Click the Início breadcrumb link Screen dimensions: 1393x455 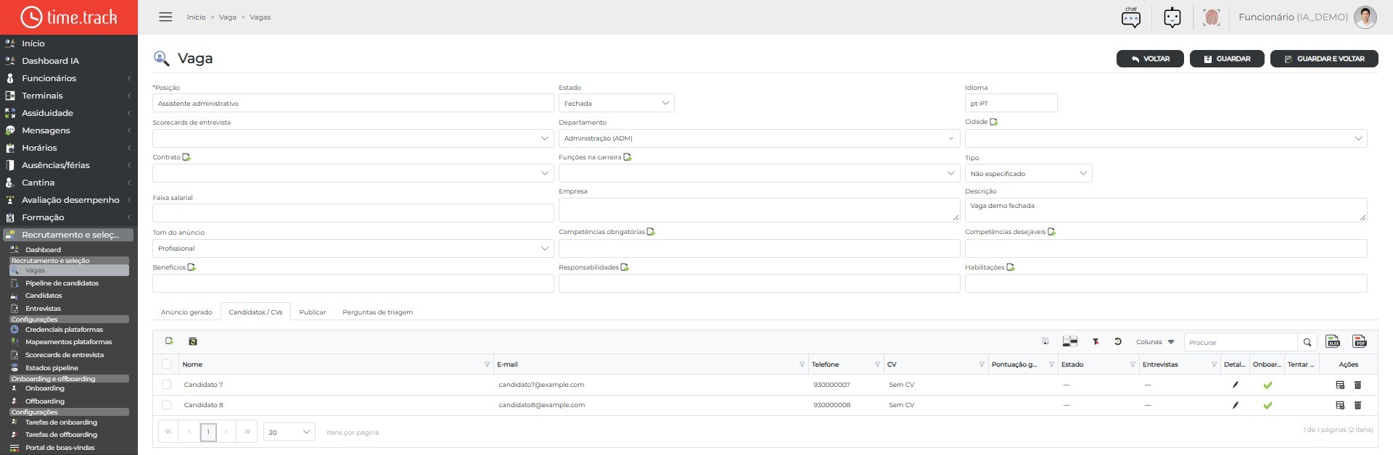[196, 17]
